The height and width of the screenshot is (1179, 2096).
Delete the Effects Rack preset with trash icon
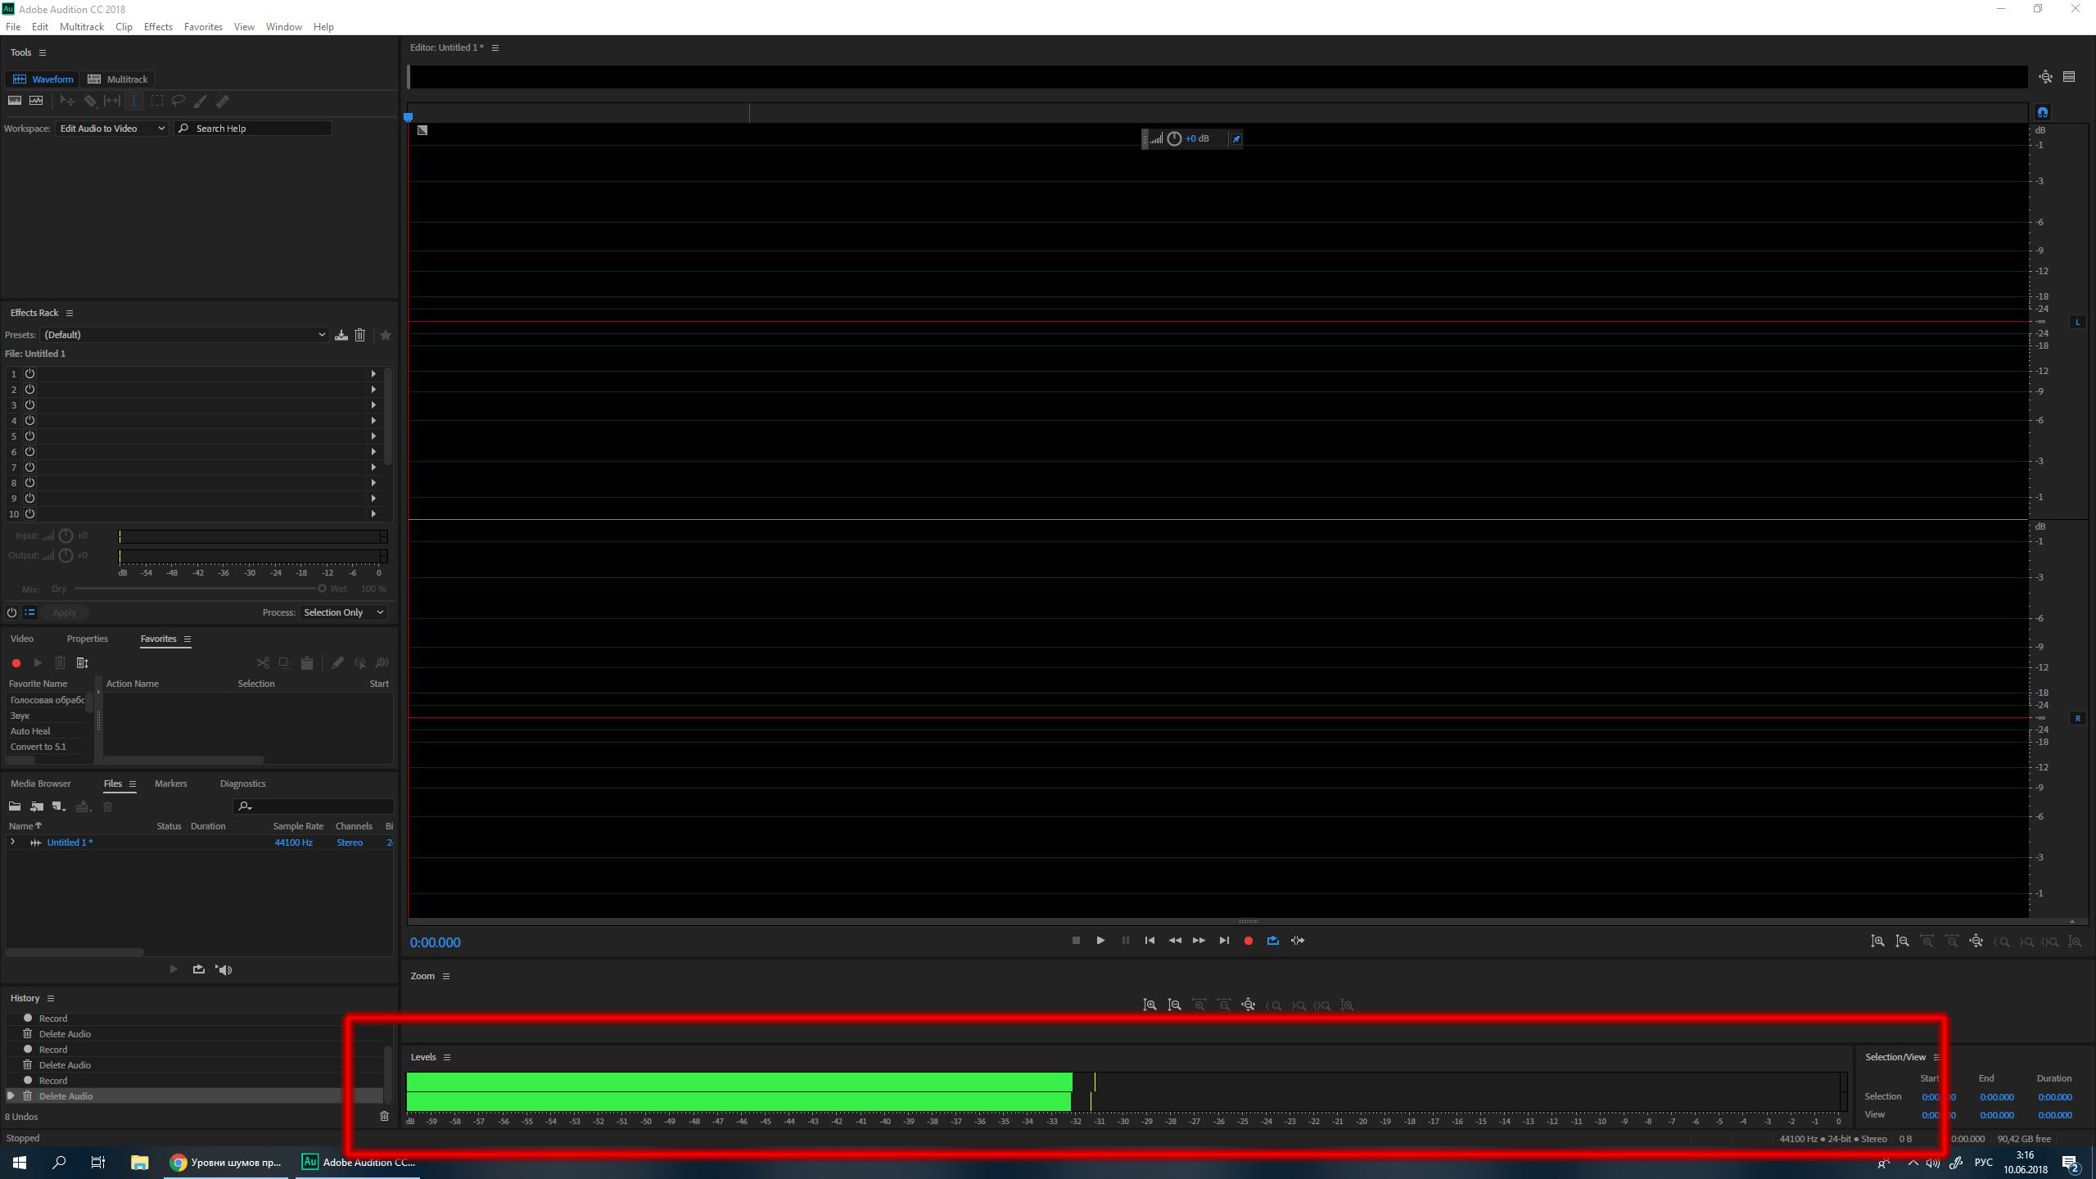(359, 335)
